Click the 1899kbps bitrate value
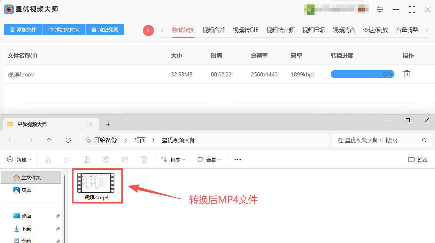 tap(303, 74)
